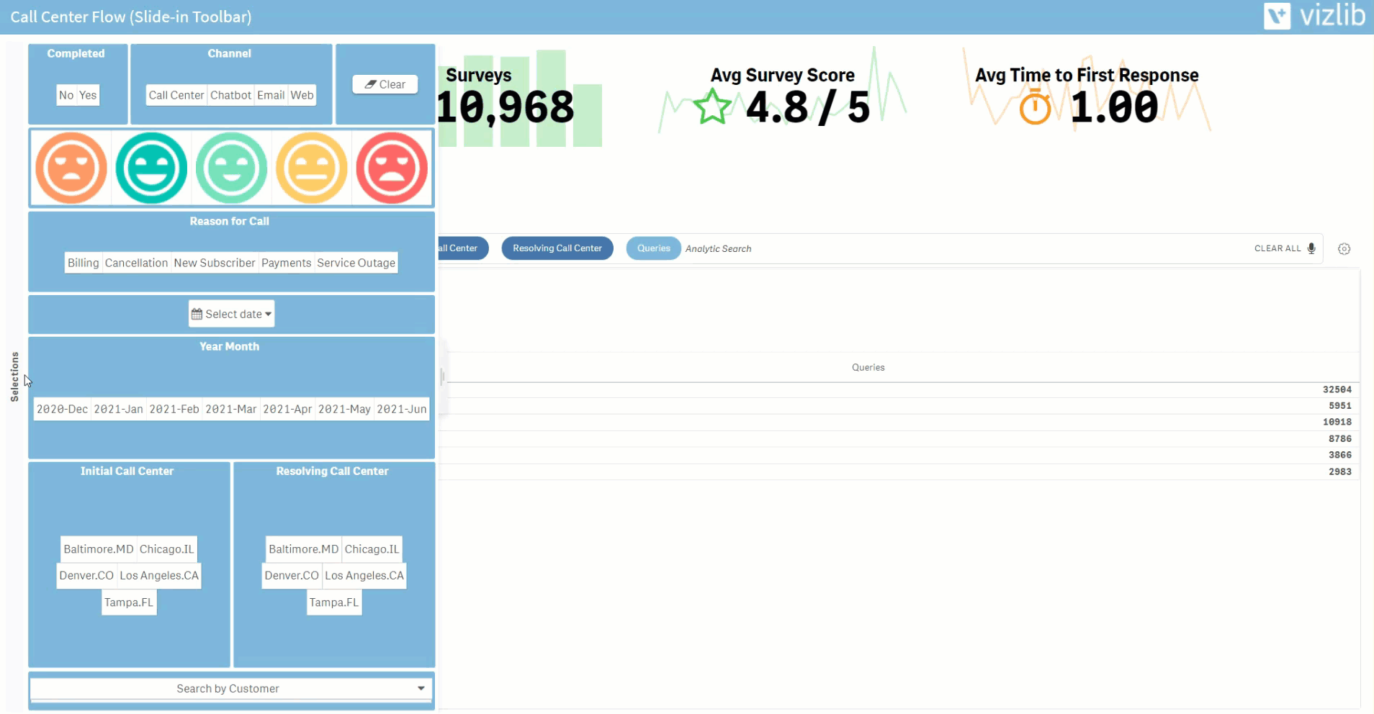
Task: Click the light green smiley face emoji
Action: pos(231,168)
